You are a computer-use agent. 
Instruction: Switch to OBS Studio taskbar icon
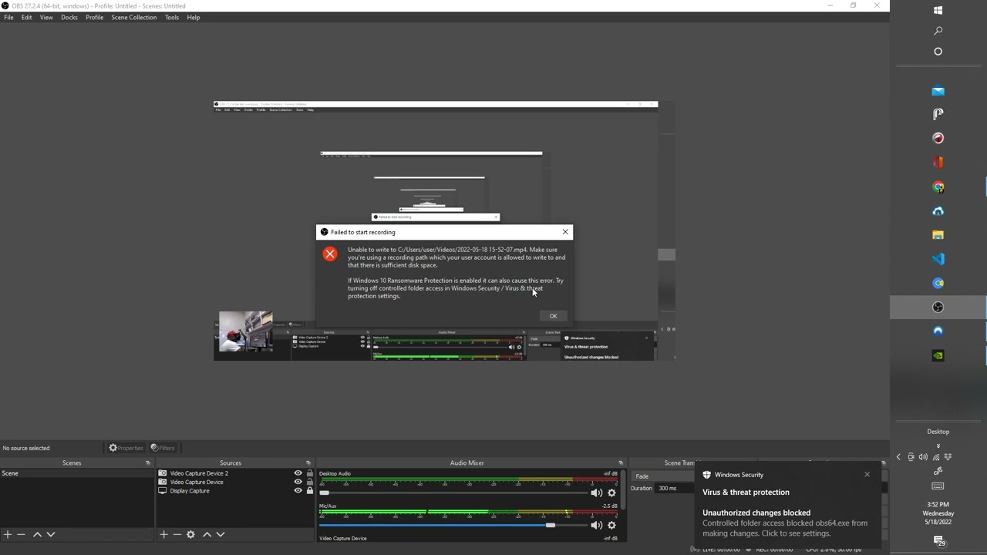[938, 307]
